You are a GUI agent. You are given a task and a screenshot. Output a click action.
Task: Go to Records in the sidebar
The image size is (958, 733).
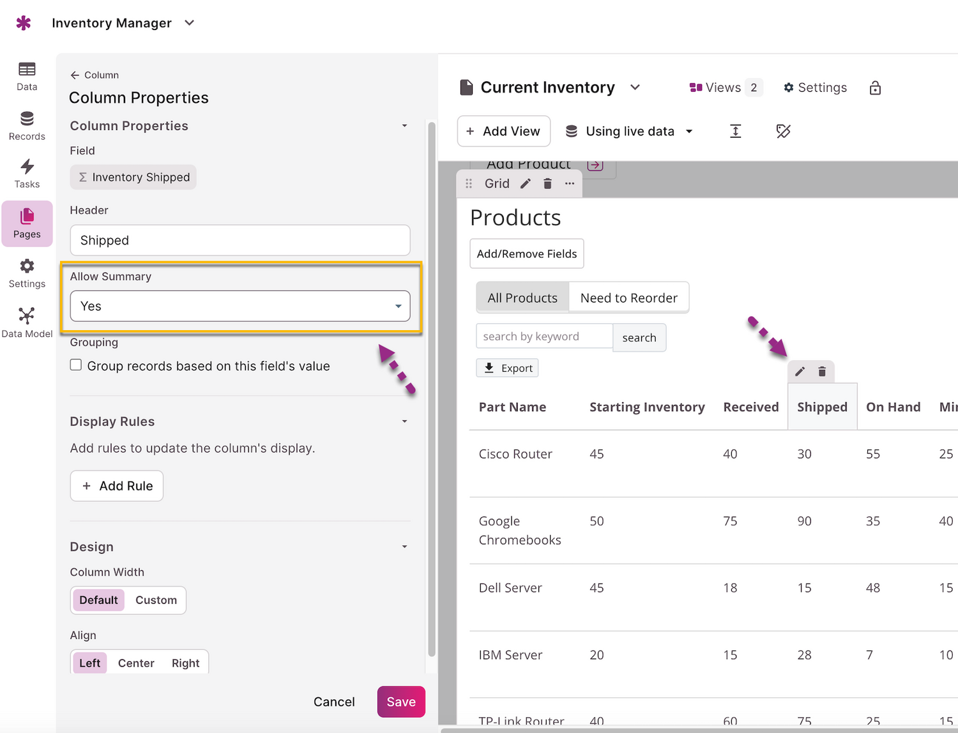tap(27, 126)
